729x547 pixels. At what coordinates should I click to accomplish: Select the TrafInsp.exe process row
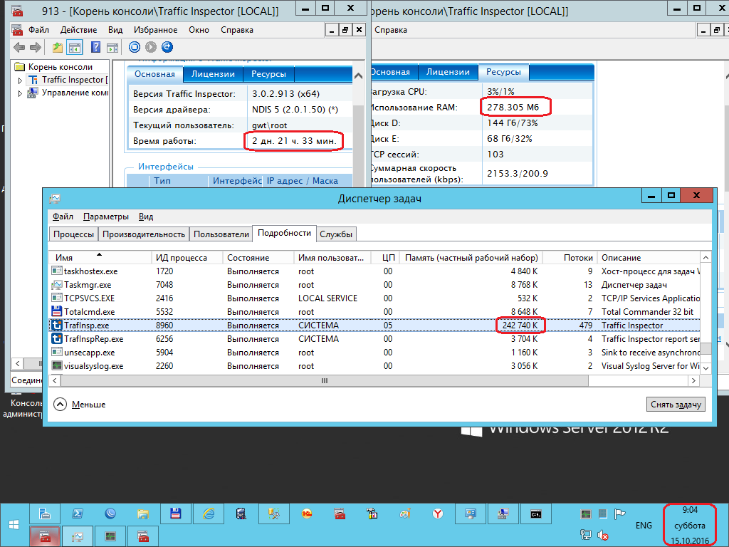374,325
